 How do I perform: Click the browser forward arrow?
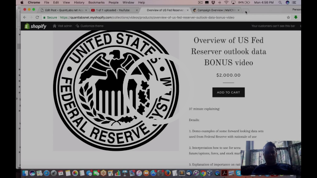[x=31, y=17]
